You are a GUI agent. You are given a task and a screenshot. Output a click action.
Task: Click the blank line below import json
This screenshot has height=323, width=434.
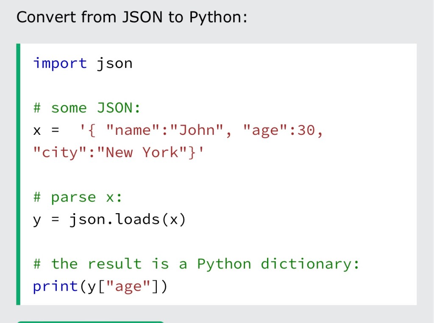[212, 86]
